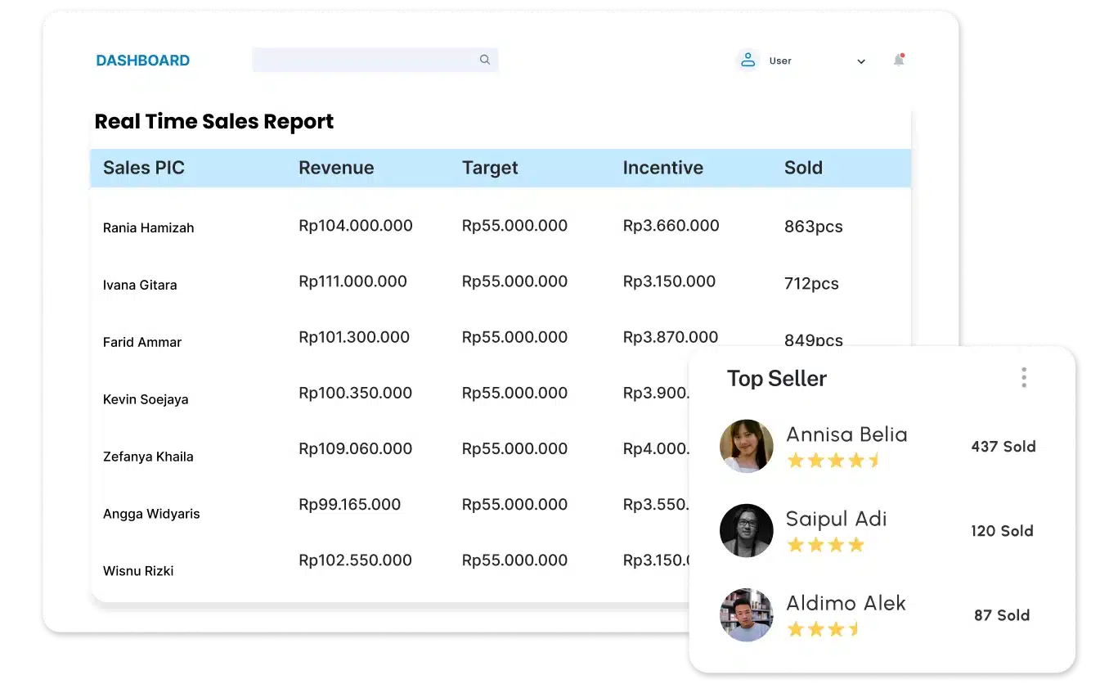
Task: Click Saipul Adi's profile photo
Action: [x=746, y=530]
